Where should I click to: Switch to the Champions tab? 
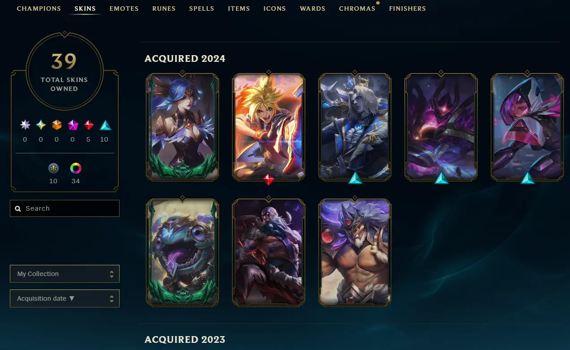click(39, 9)
